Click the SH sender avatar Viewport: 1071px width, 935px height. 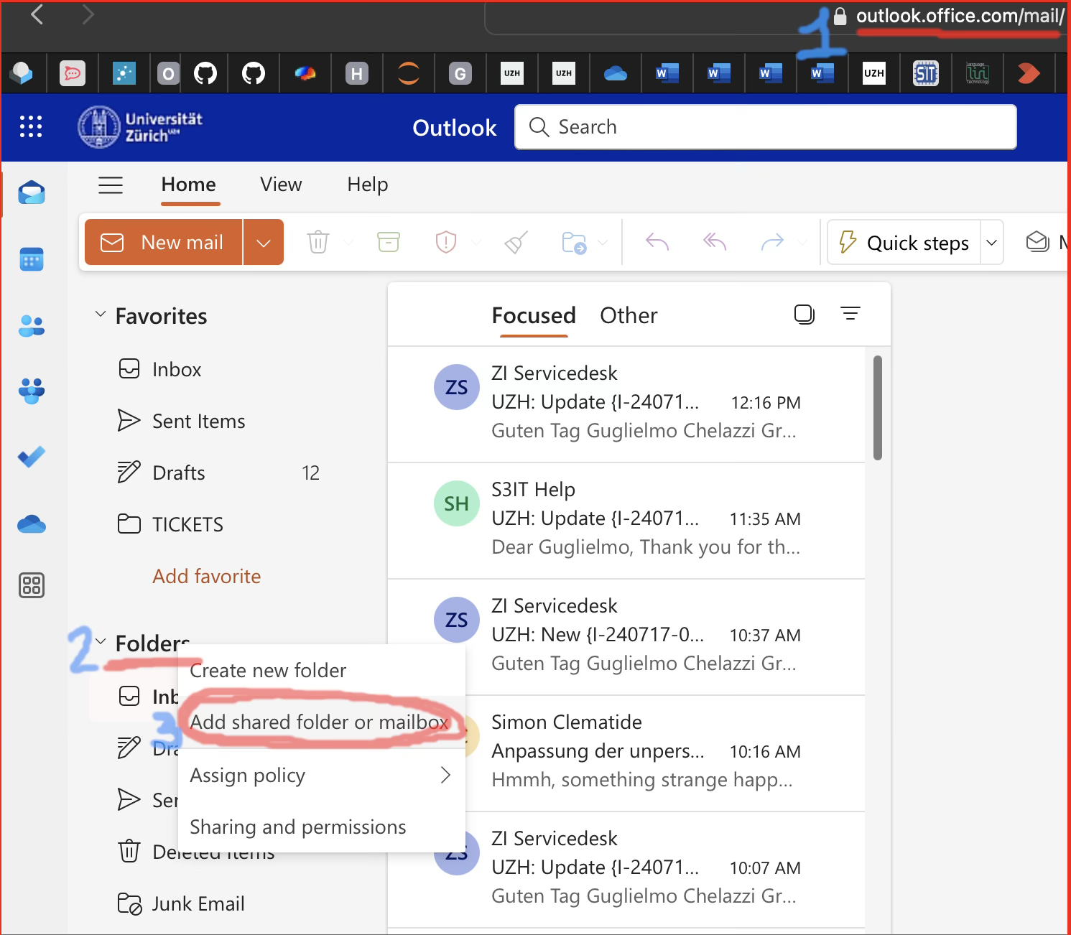pos(457,503)
